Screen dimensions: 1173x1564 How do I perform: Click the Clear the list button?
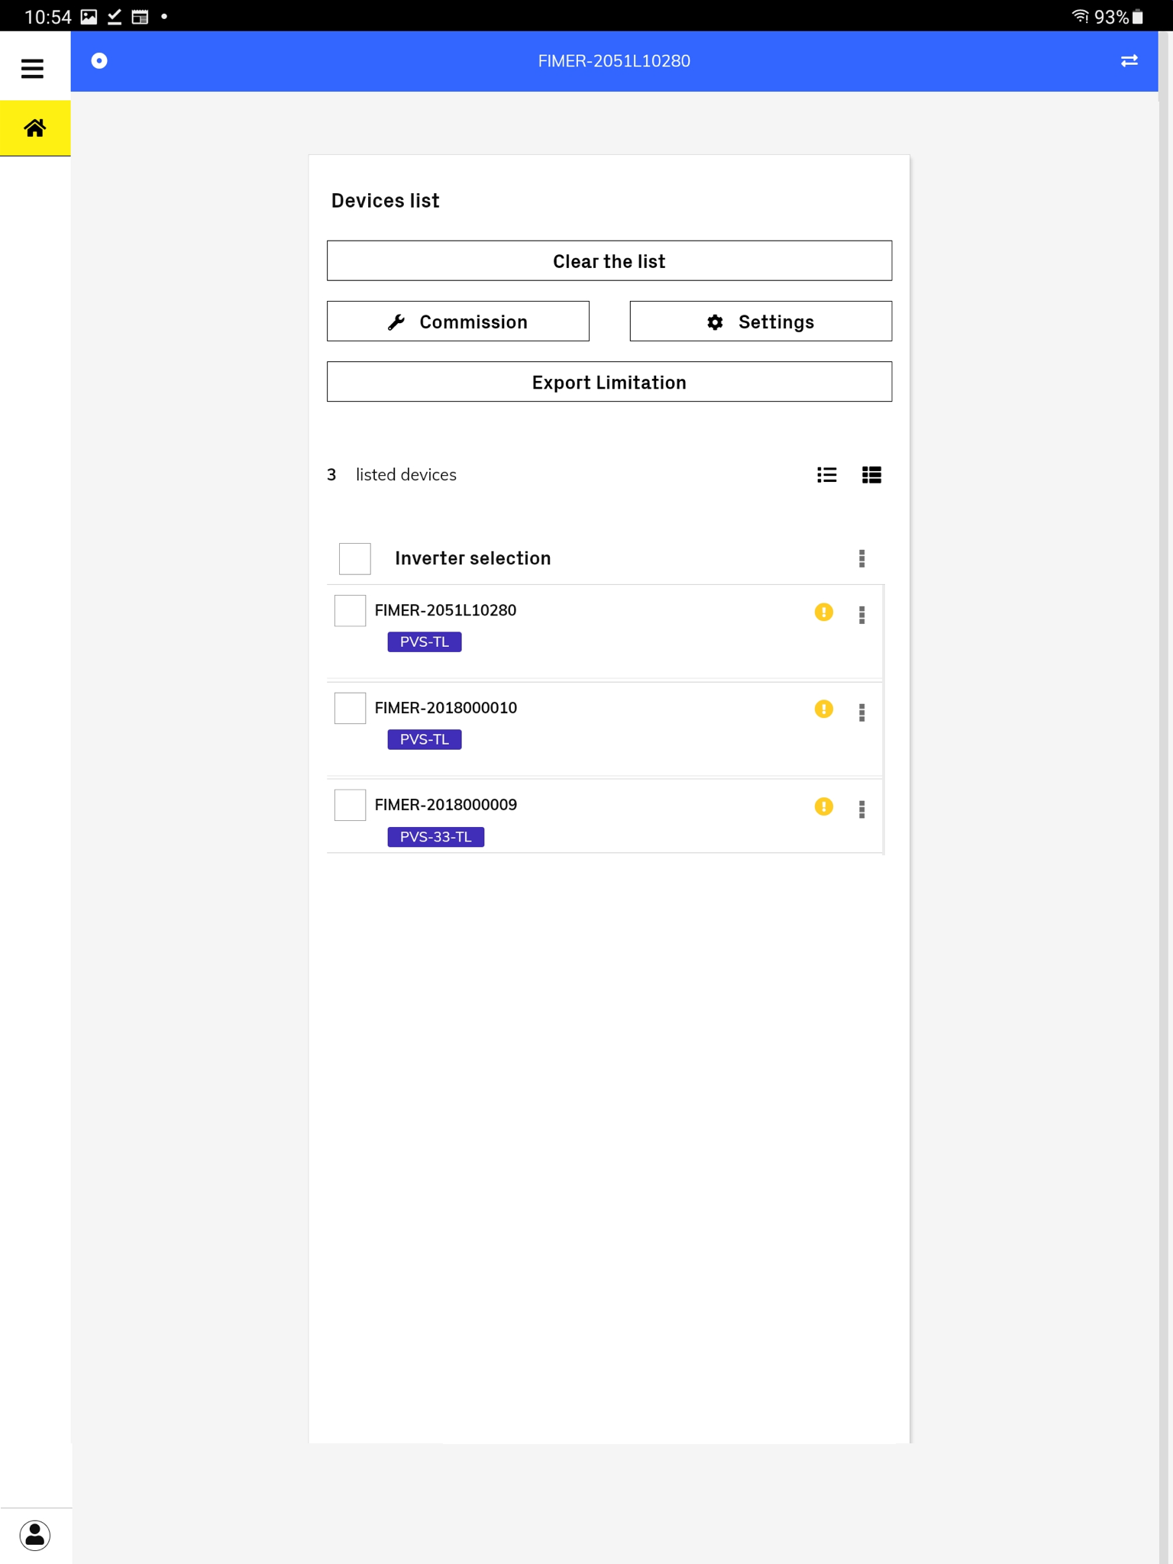pos(609,260)
